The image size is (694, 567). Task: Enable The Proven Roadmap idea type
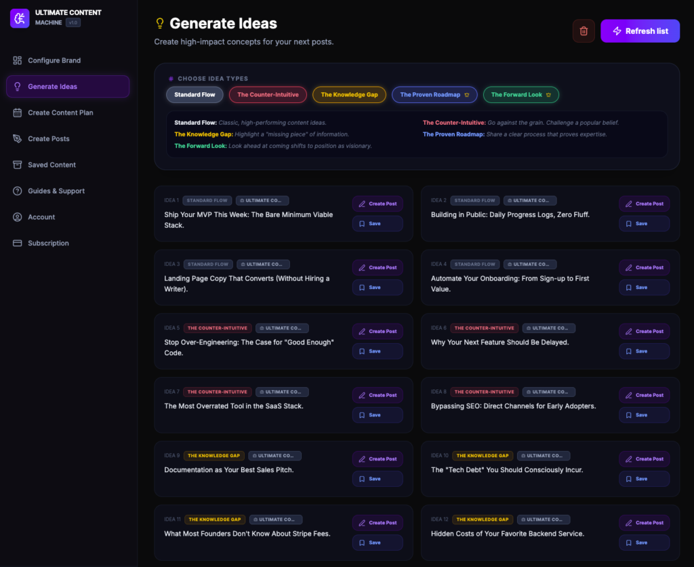[434, 95]
